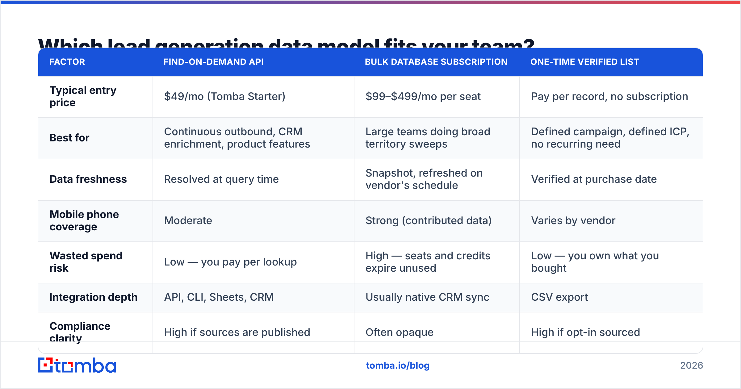The image size is (741, 389).
Task: Click the 'Mobile phone coverage' row label
Action: tap(84, 220)
